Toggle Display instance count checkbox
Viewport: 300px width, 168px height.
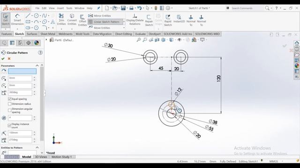[x=9, y=126]
